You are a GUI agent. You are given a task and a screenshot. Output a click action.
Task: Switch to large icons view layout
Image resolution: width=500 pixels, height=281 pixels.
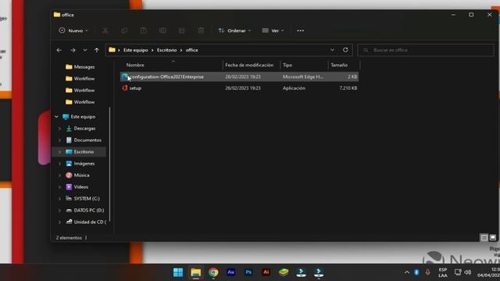(x=493, y=237)
